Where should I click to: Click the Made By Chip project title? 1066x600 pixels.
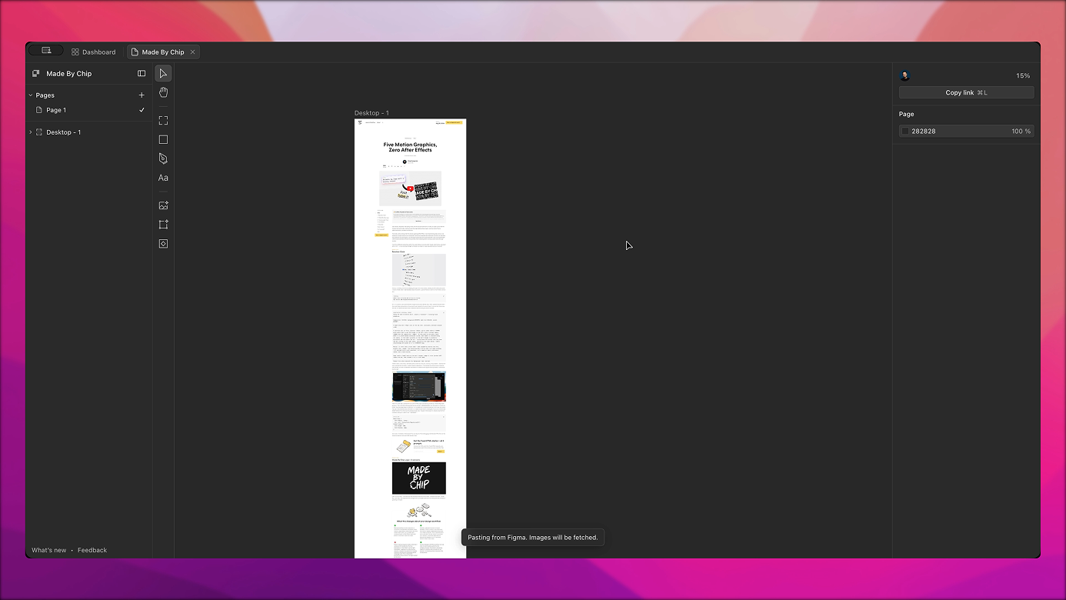pos(69,74)
